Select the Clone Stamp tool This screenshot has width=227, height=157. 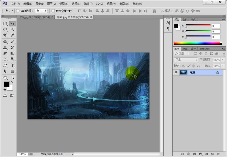(5, 47)
